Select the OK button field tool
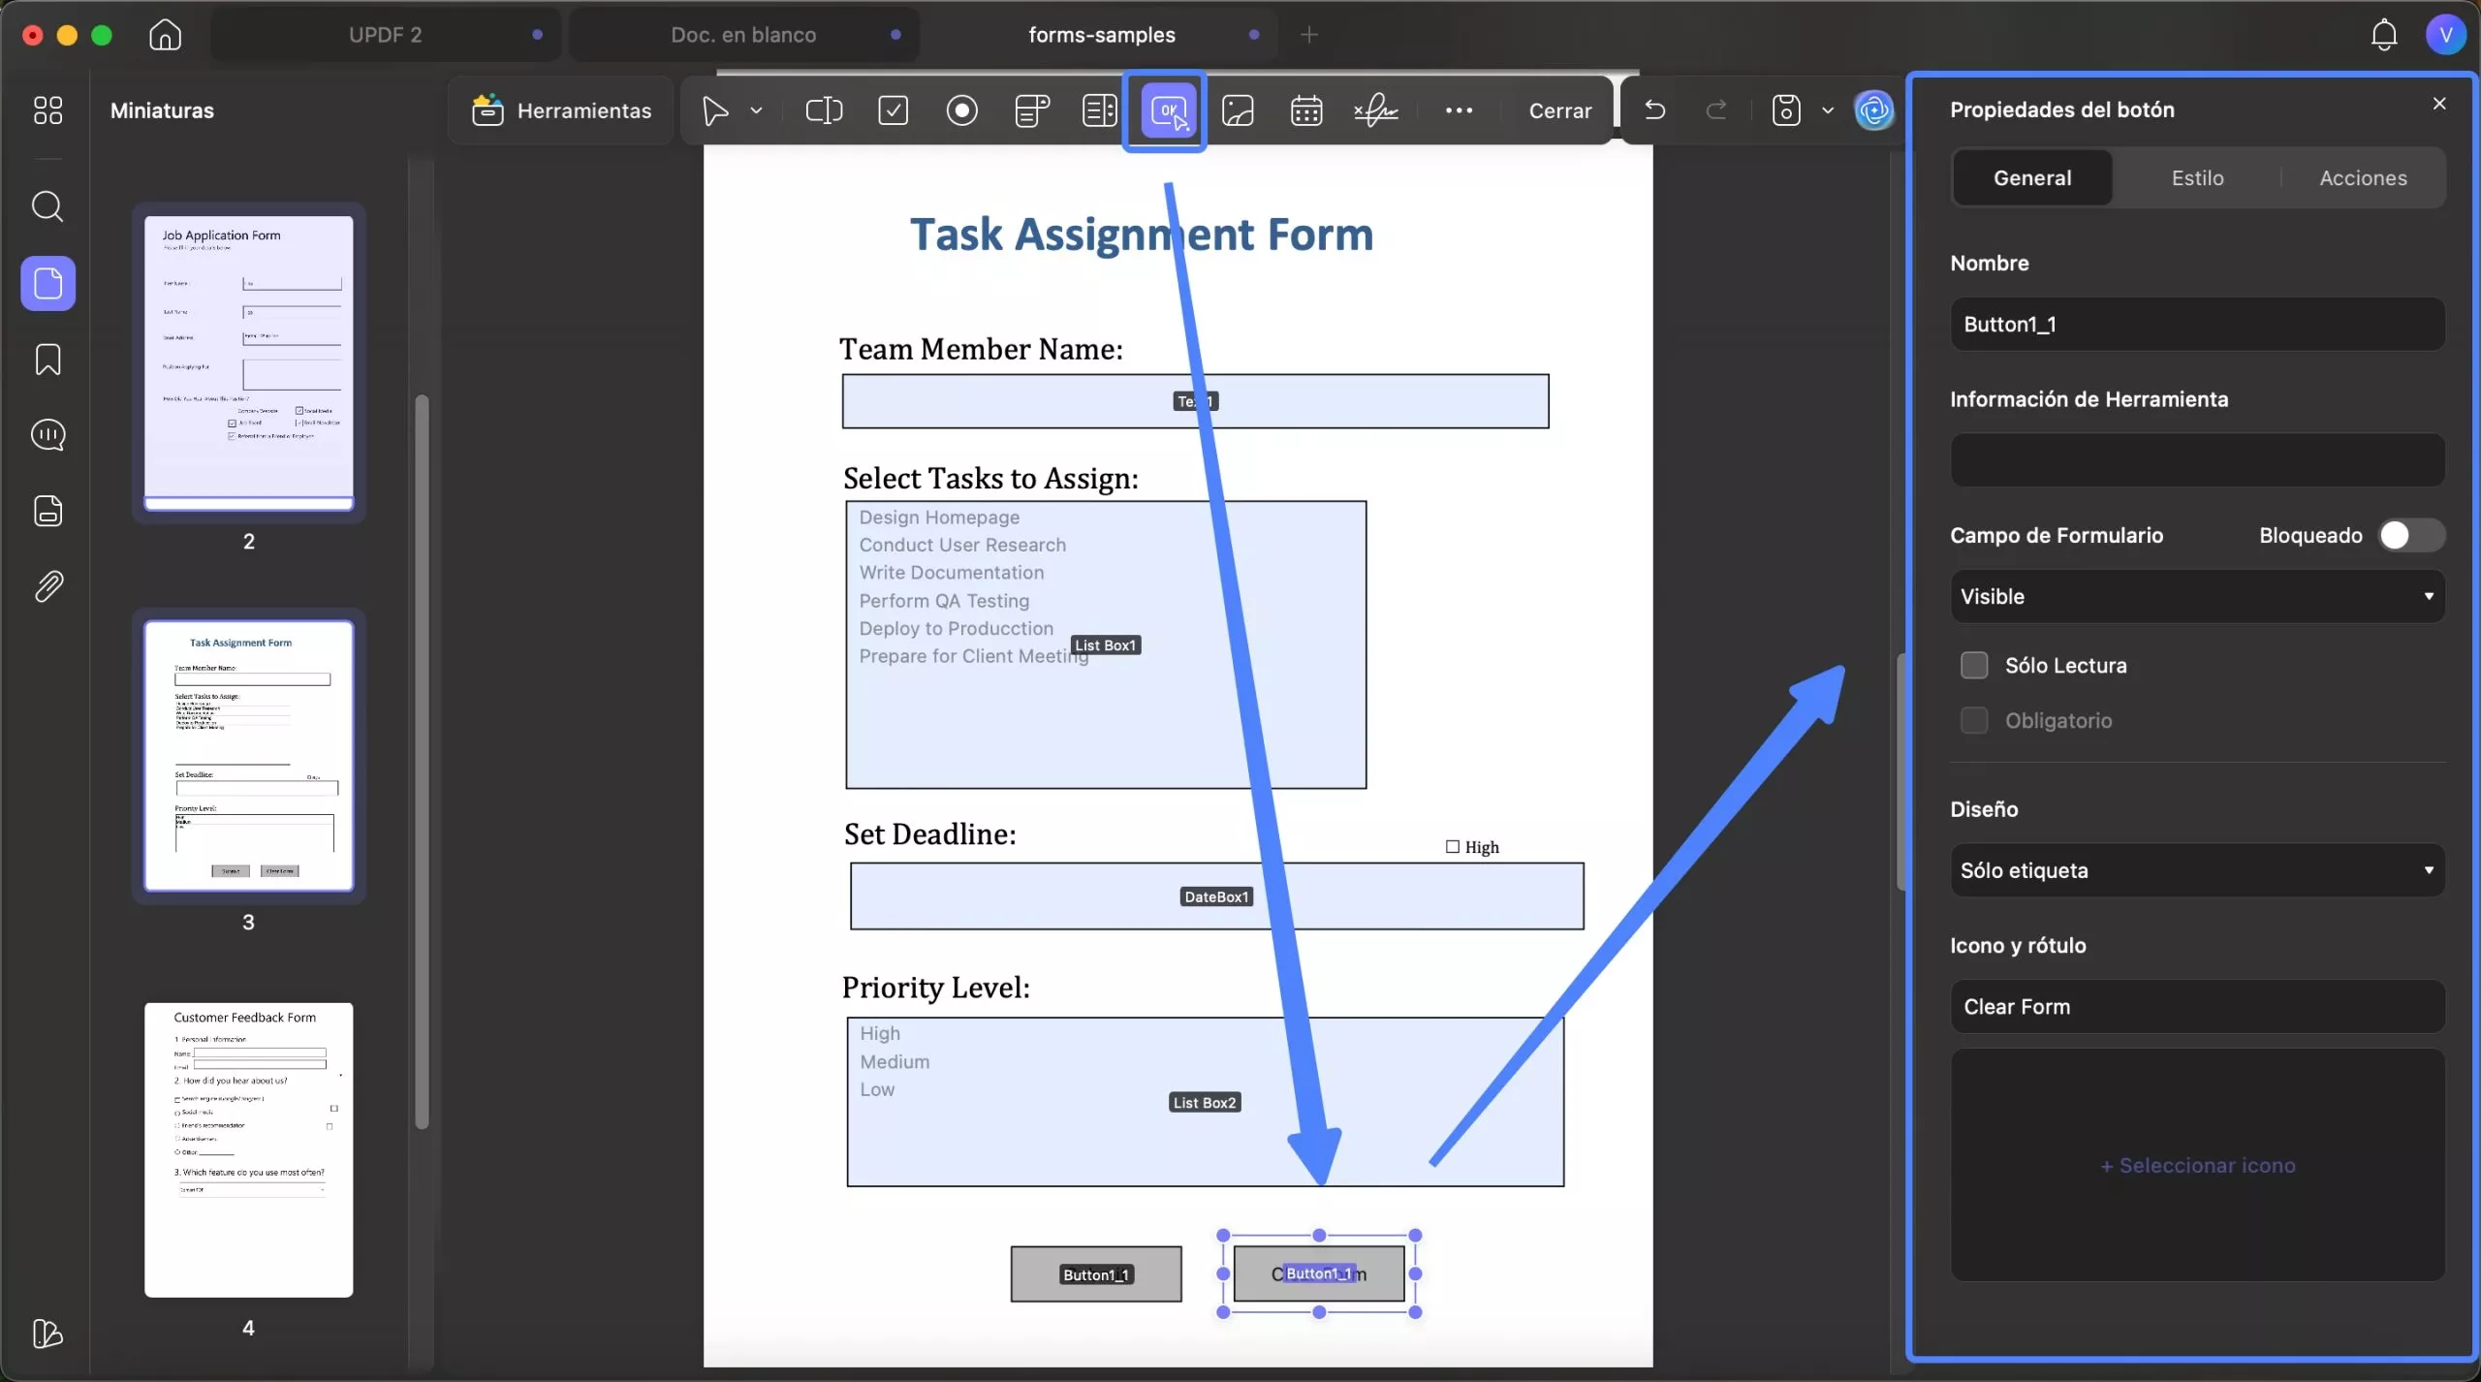Image resolution: width=2481 pixels, height=1382 pixels. pyautogui.click(x=1168, y=110)
